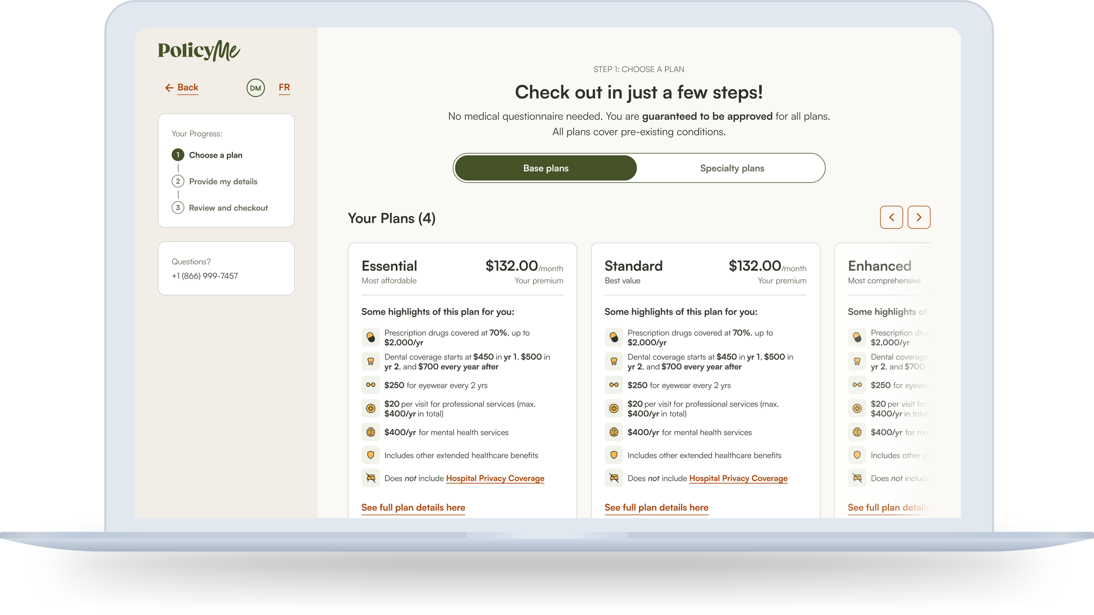The height and width of the screenshot is (615, 1094).
Task: Click Standard's $132.00/month premium
Action: [x=768, y=266]
